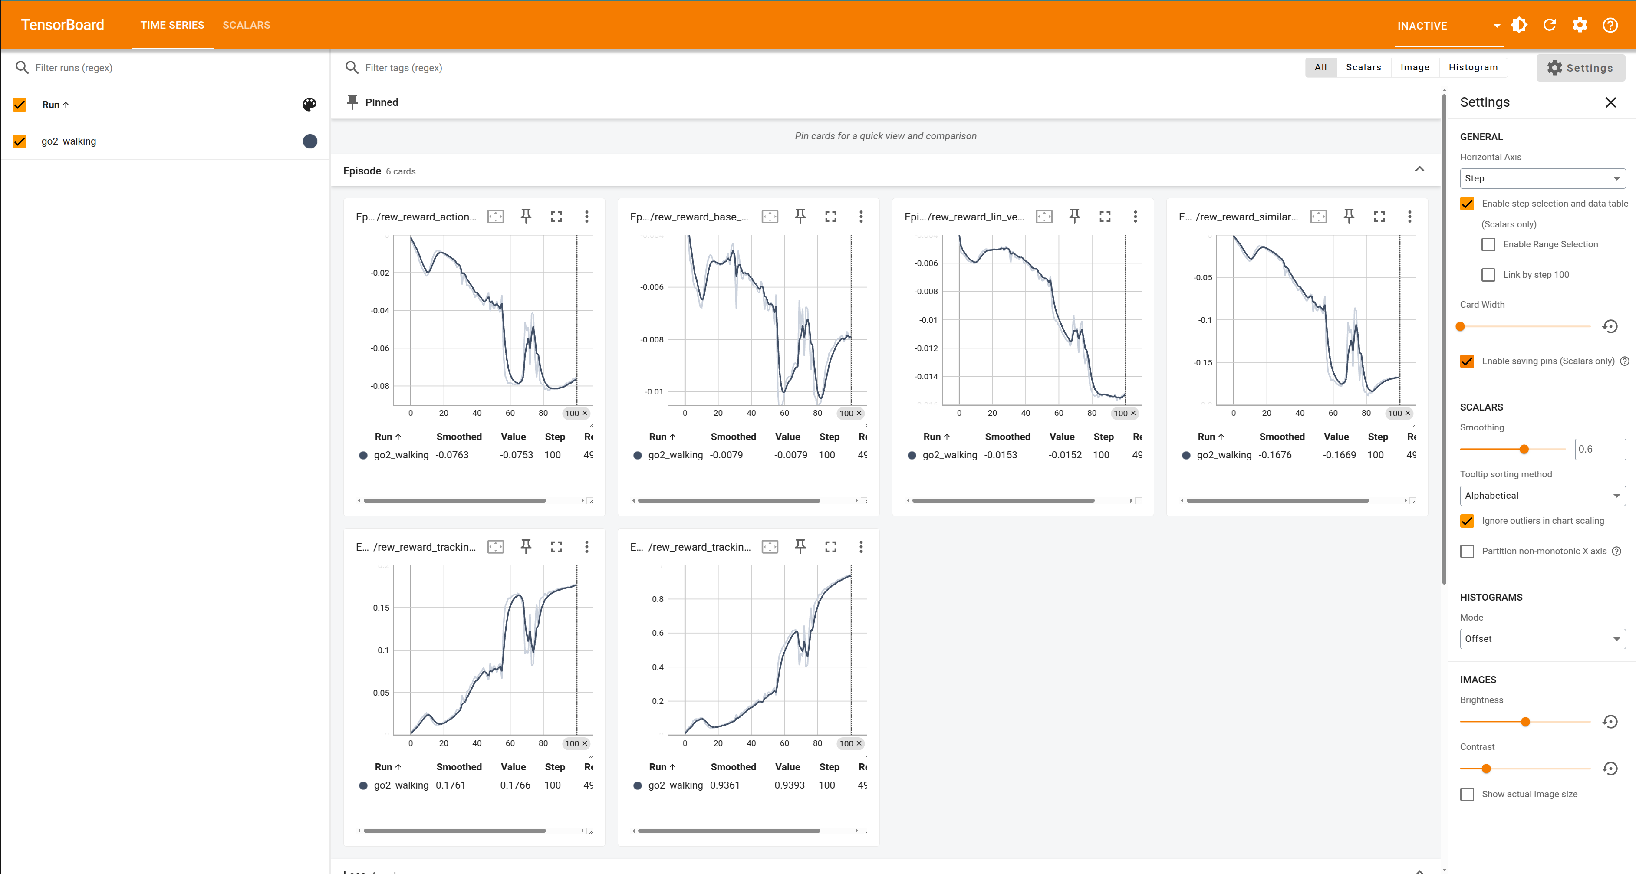Reset card width to default
1636x874 pixels.
(1610, 326)
